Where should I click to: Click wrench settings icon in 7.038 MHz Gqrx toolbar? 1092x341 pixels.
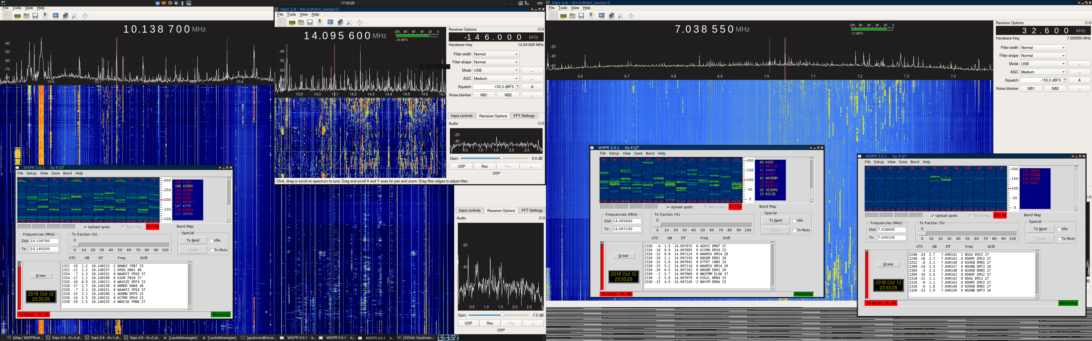click(x=621, y=16)
